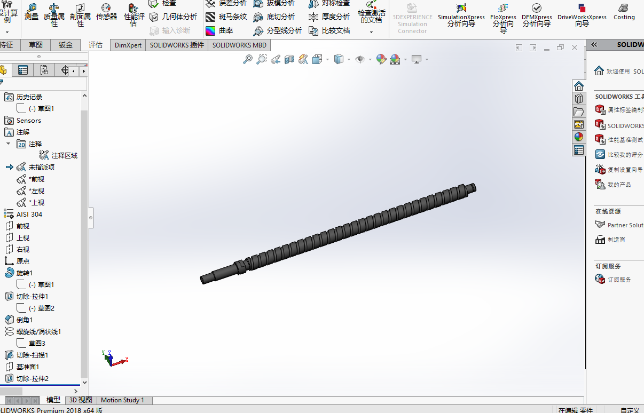
Task: Open 检查激活的文档 check active document
Action: click(371, 12)
